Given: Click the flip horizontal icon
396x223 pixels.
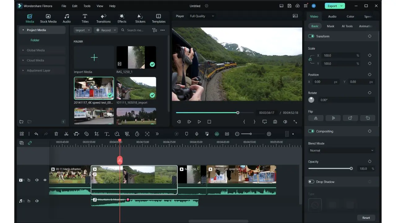Looking at the screenshot, I should click(x=316, y=118).
